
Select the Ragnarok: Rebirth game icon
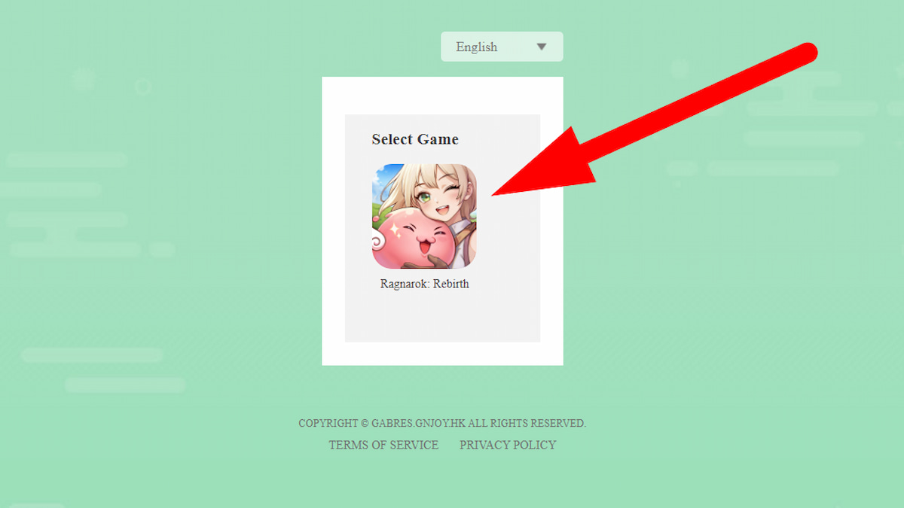point(424,217)
